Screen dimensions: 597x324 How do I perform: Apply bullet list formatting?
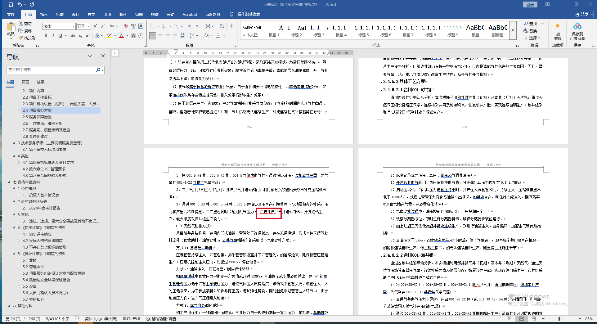pyautogui.click(x=153, y=26)
